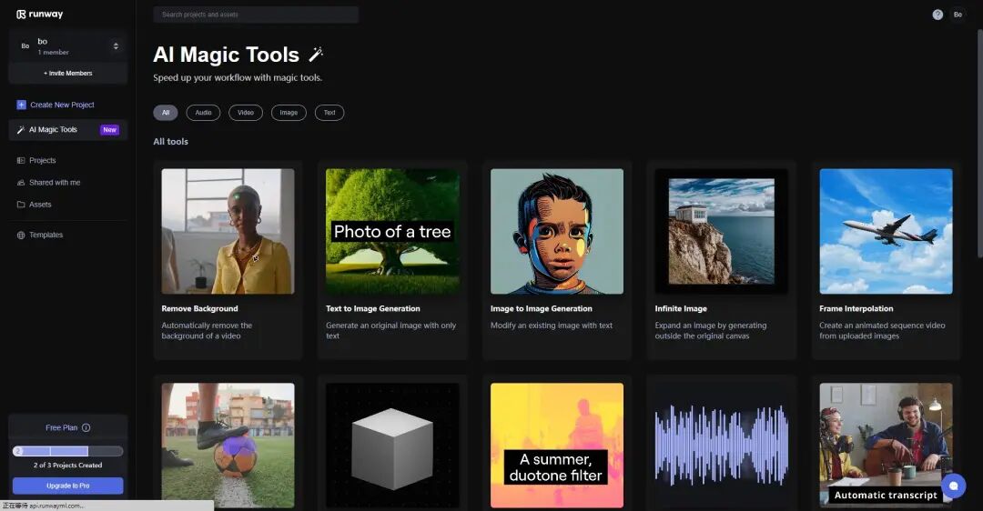Click the AI Magic Tools page heading
The image size is (983, 511).
pyautogui.click(x=227, y=55)
